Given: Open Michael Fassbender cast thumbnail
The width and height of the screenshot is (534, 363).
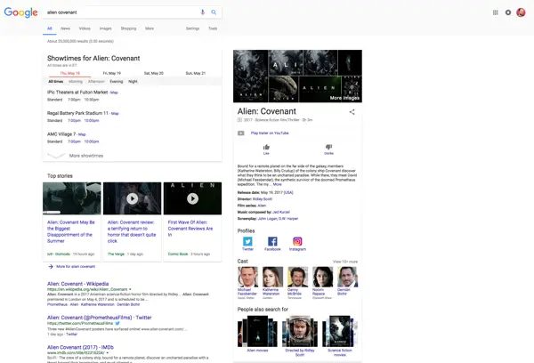Looking at the screenshot, I should (247, 277).
